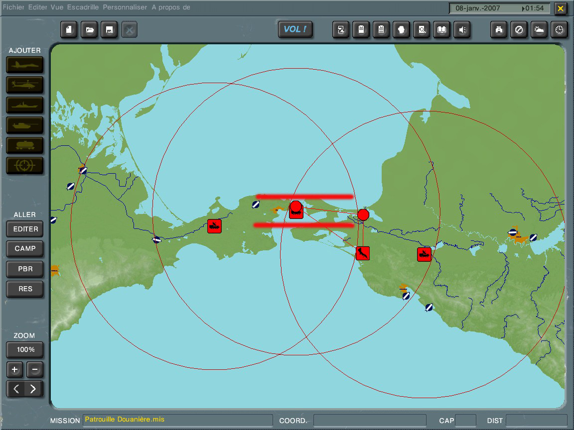Screen dimensions: 574x430
Task: Go to RES section
Action: pos(25,289)
